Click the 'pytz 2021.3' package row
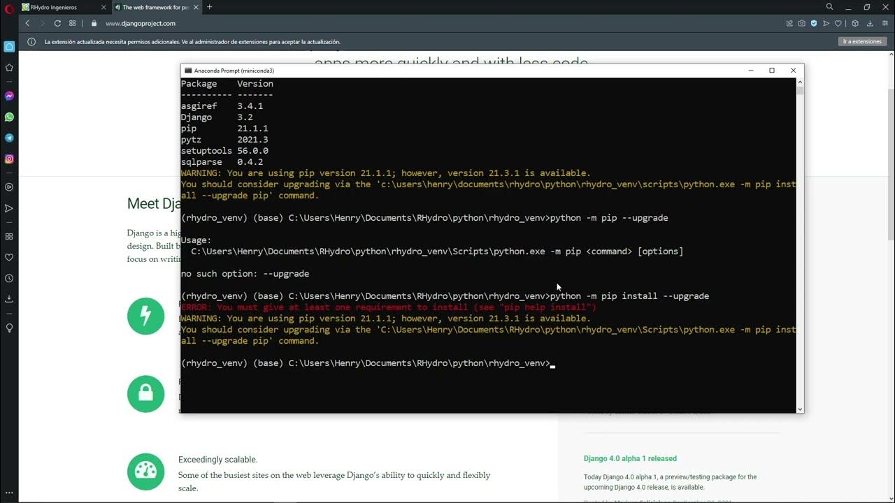Image resolution: width=895 pixels, height=503 pixels. [224, 140]
